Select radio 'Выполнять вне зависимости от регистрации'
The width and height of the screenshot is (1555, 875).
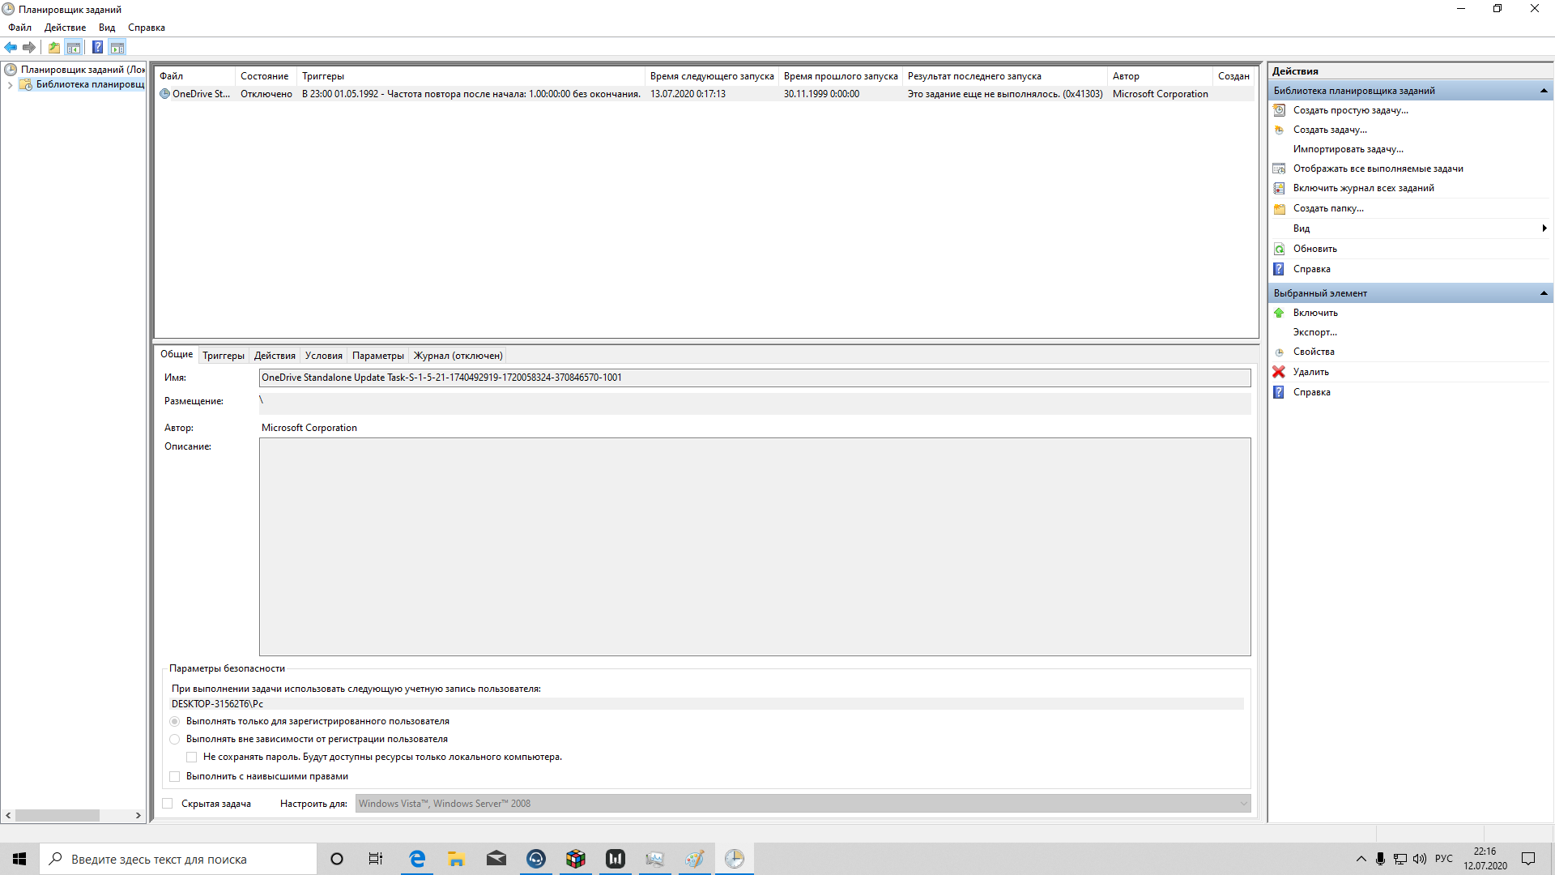175,739
